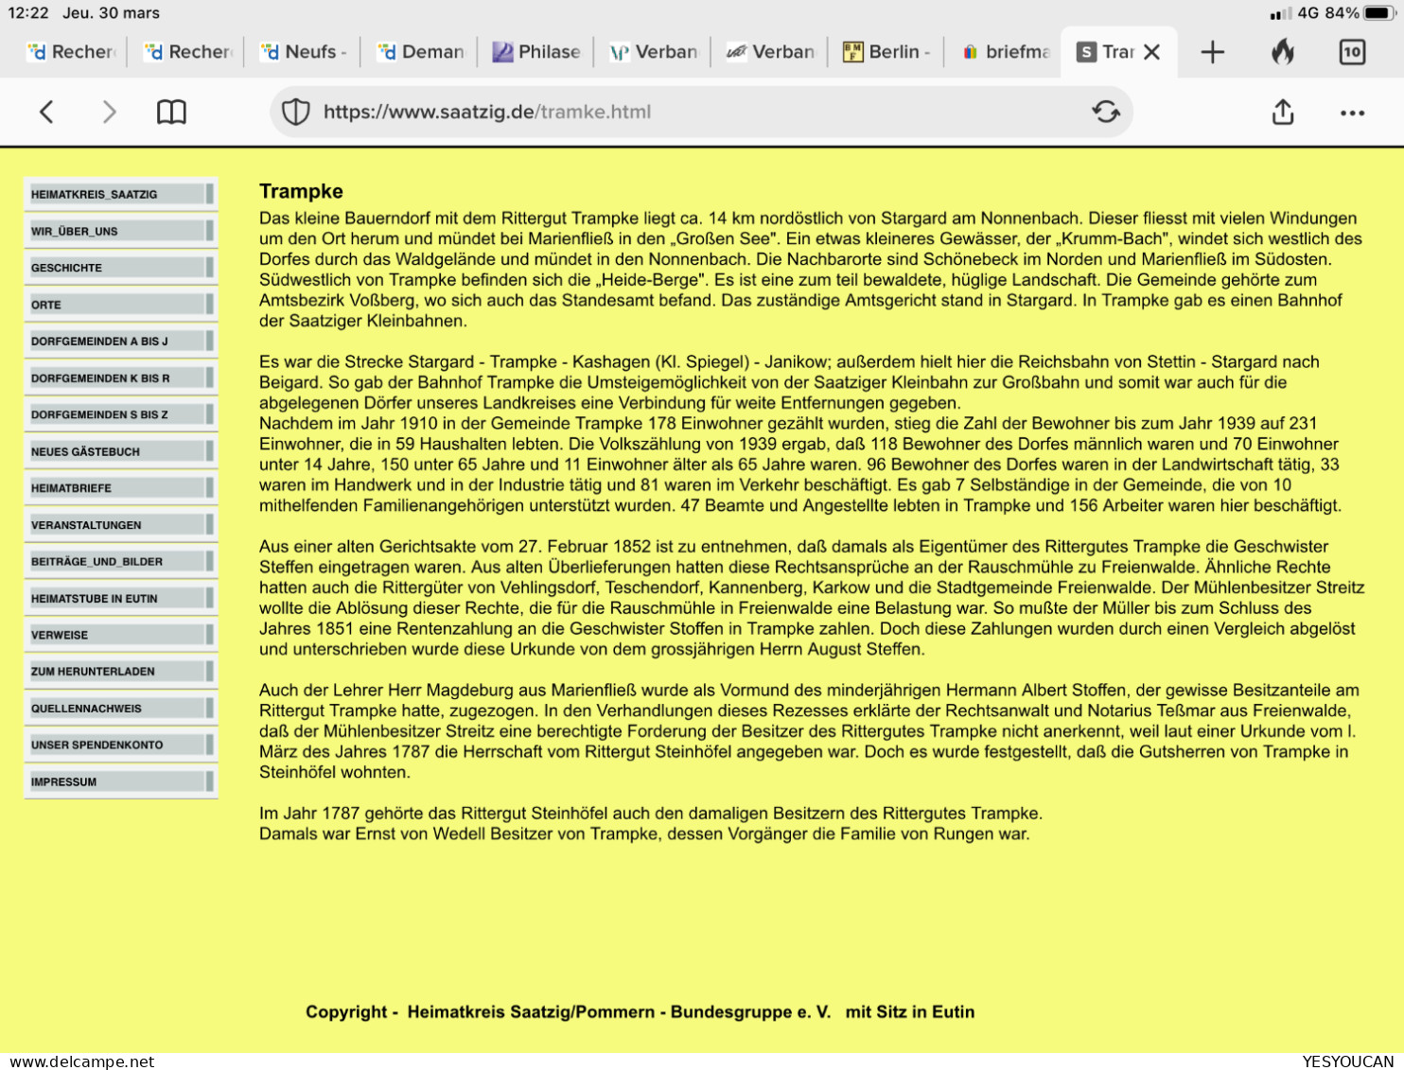Open ORTE menu item

pyautogui.click(x=121, y=305)
